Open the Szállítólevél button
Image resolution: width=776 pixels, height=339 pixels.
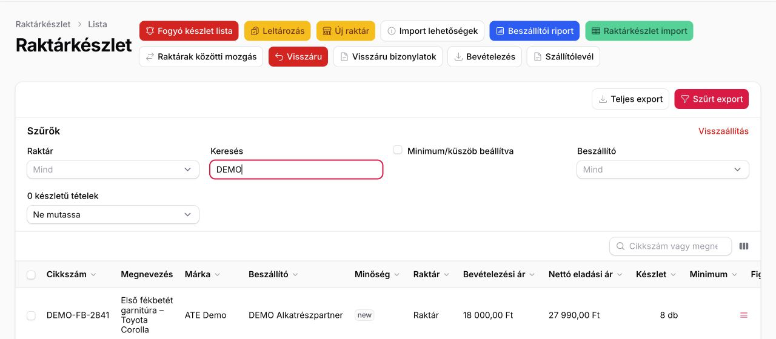click(x=563, y=57)
